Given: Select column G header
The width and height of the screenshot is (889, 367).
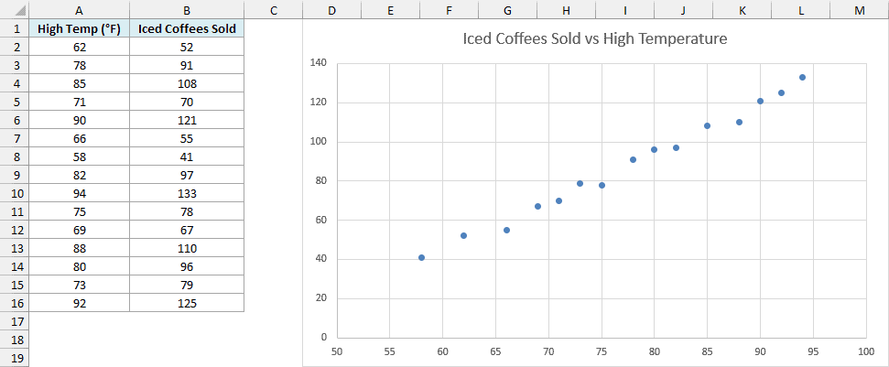Looking at the screenshot, I should pyautogui.click(x=507, y=10).
